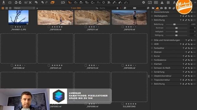Click the Import images download icon

4,2
